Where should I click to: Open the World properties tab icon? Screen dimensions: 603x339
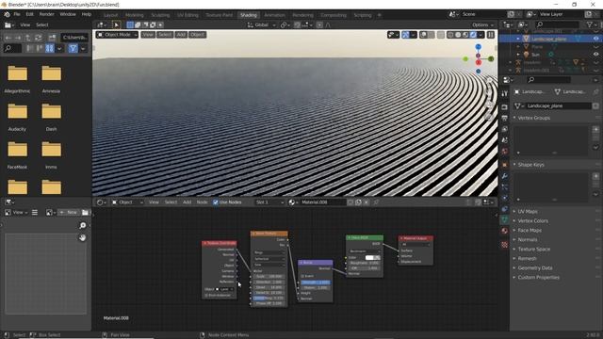click(505, 152)
